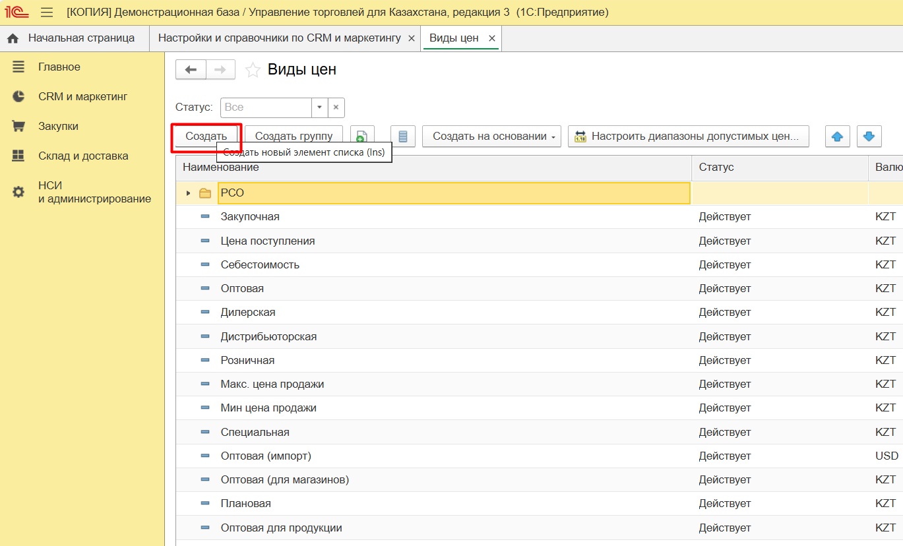Move item up with blue arrow
Viewport: 903px width, 546px height.
tap(837, 136)
